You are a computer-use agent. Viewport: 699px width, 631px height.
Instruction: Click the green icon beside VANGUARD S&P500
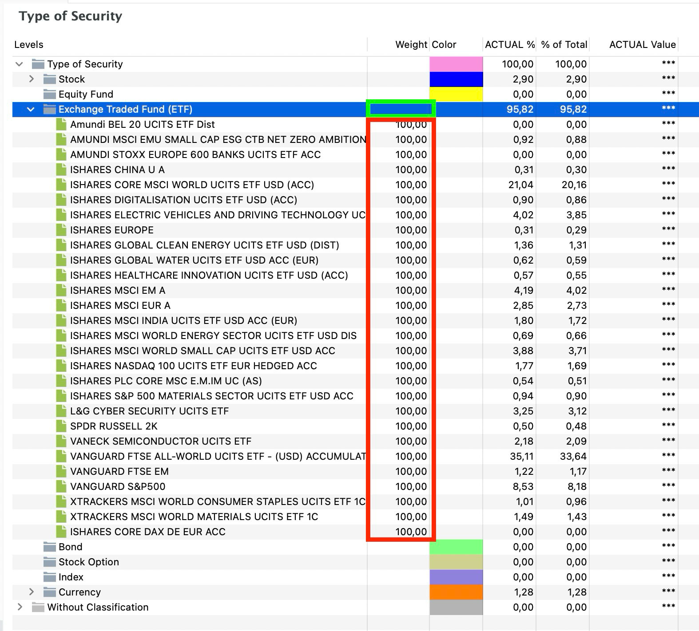61,486
